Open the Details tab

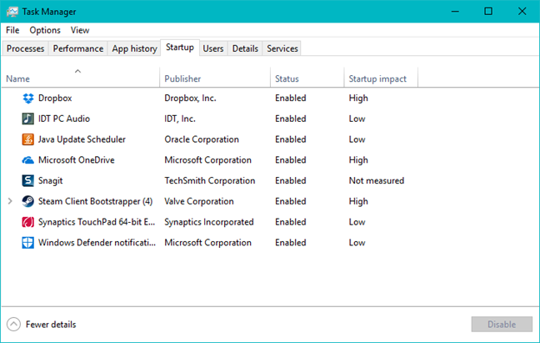click(x=245, y=48)
